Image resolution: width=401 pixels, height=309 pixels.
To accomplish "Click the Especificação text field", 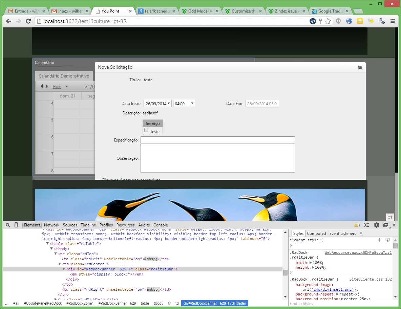I will click(x=218, y=140).
